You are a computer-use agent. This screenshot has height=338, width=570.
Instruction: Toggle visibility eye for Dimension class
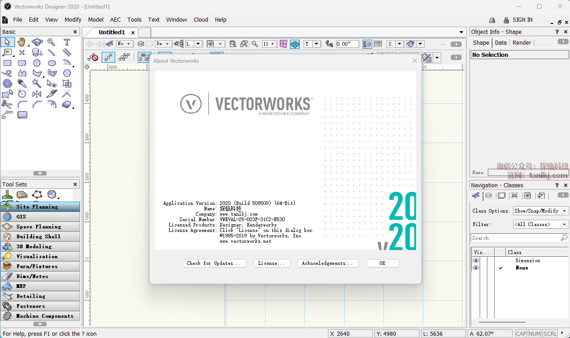point(476,260)
